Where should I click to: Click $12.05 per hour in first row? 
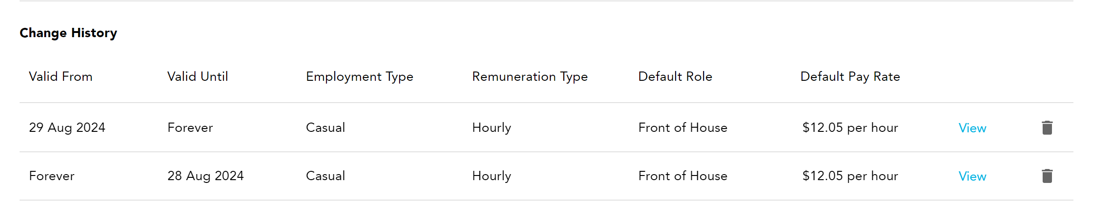coord(850,128)
